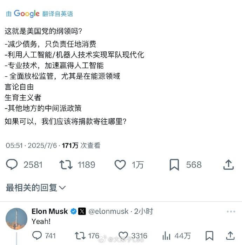Bookmark the main tweet
The width and height of the screenshot is (242, 245).
[174, 165]
